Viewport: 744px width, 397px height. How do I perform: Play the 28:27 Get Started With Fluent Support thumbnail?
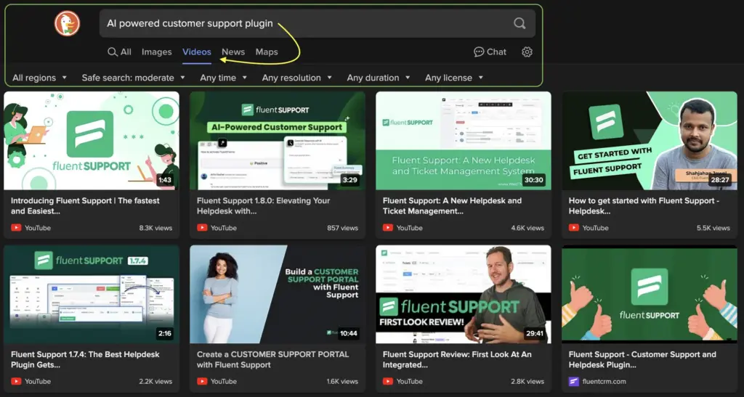tap(650, 141)
